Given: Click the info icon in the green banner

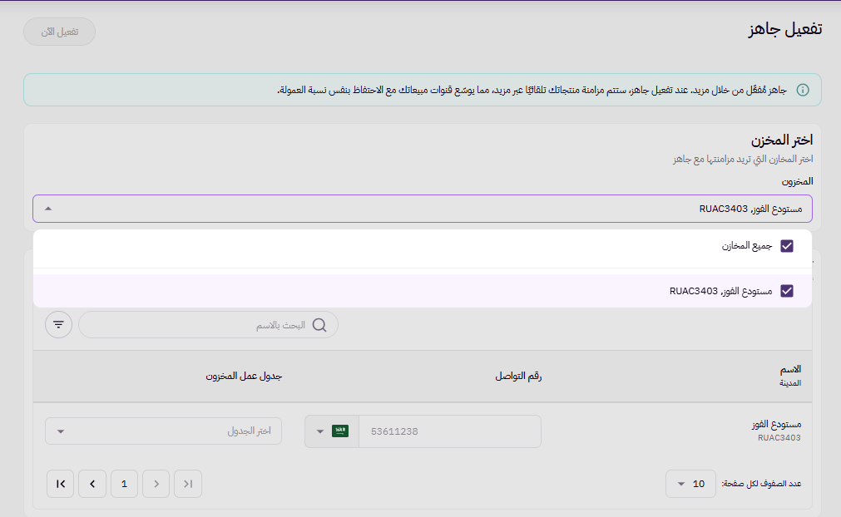Looking at the screenshot, I should pyautogui.click(x=803, y=90).
